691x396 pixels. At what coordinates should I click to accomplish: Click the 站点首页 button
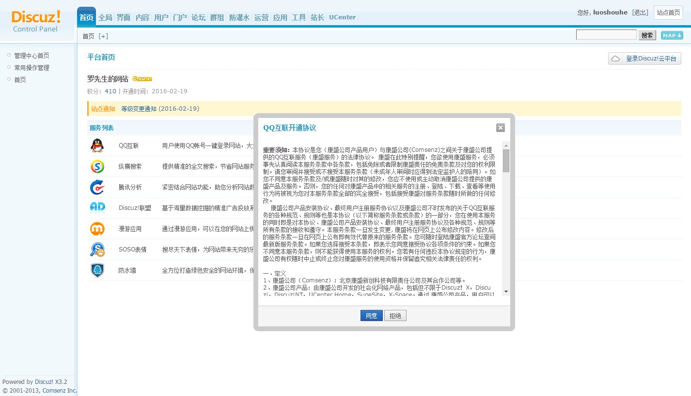click(668, 13)
